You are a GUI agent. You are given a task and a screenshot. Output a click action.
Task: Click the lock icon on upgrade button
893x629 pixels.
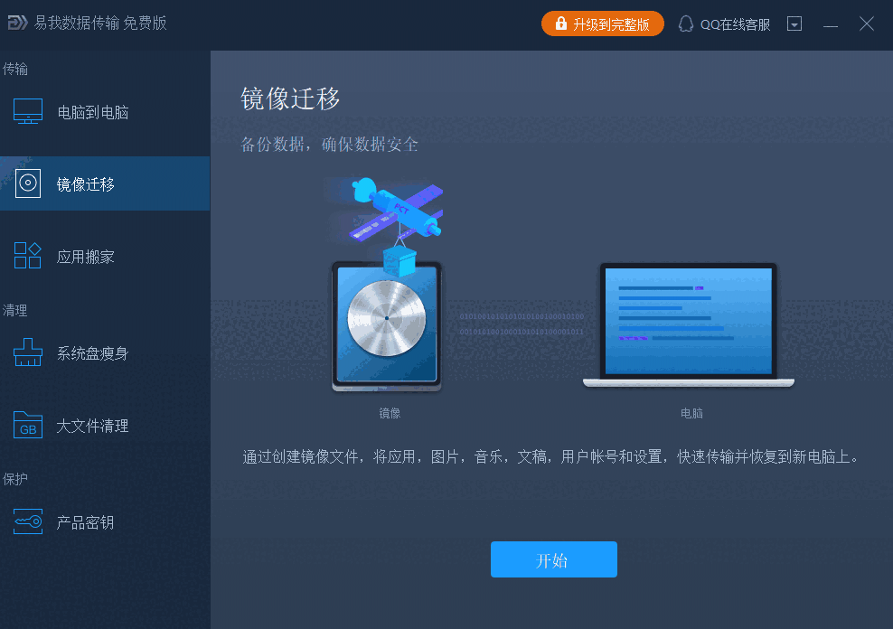tap(560, 23)
